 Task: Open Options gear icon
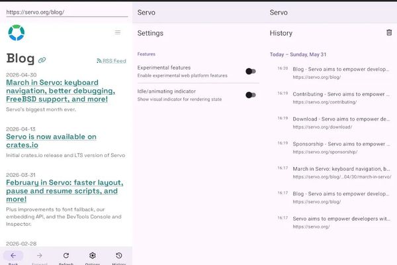tap(93, 257)
